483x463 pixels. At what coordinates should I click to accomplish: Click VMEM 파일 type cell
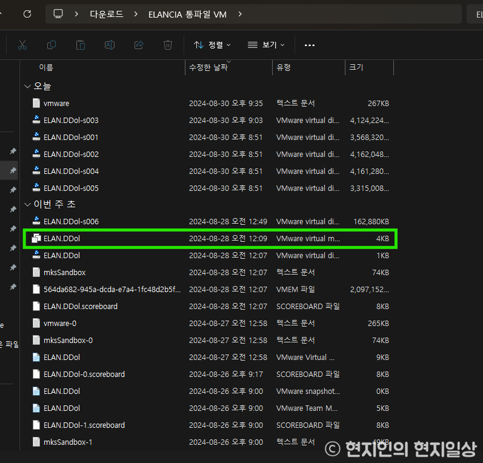coord(295,289)
